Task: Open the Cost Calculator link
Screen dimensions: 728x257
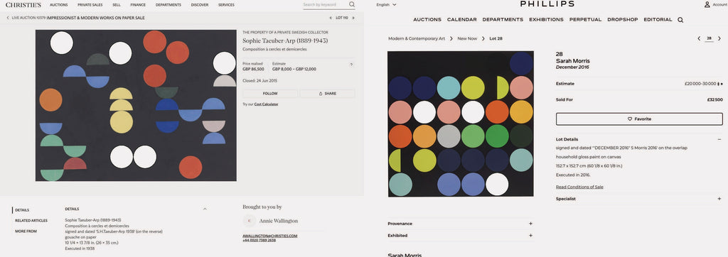Action: click(x=266, y=104)
